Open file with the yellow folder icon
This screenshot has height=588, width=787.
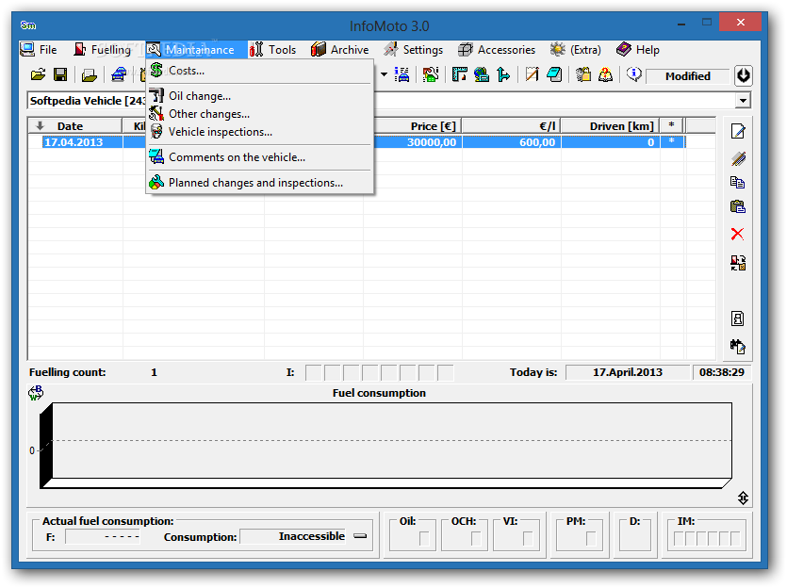pos(38,75)
